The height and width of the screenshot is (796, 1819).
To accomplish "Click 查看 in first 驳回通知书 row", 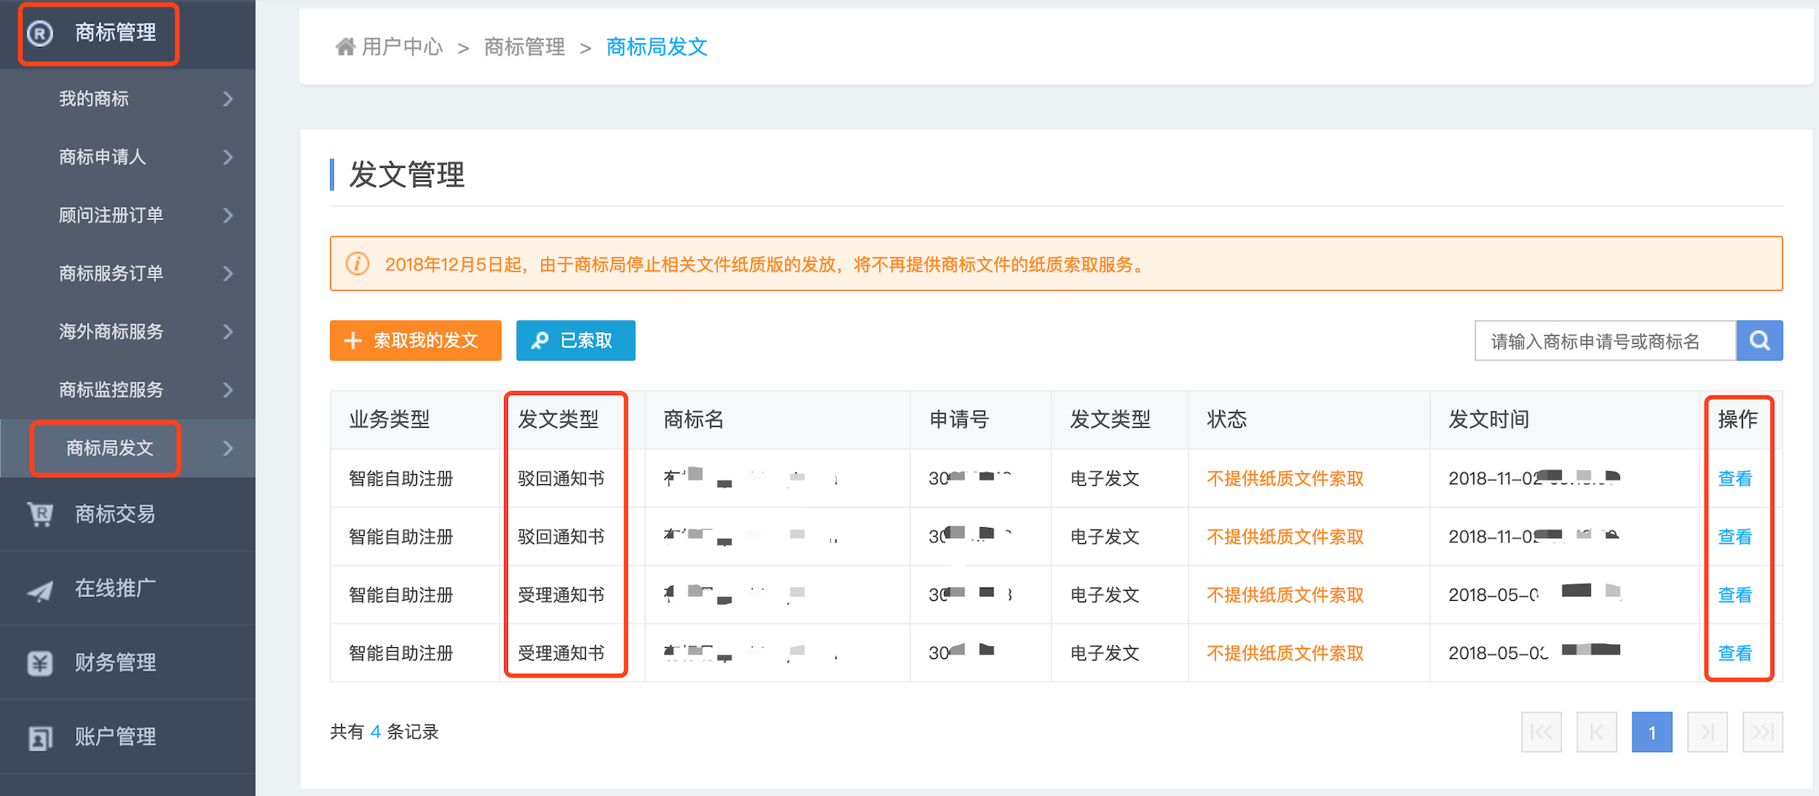I will [1735, 479].
